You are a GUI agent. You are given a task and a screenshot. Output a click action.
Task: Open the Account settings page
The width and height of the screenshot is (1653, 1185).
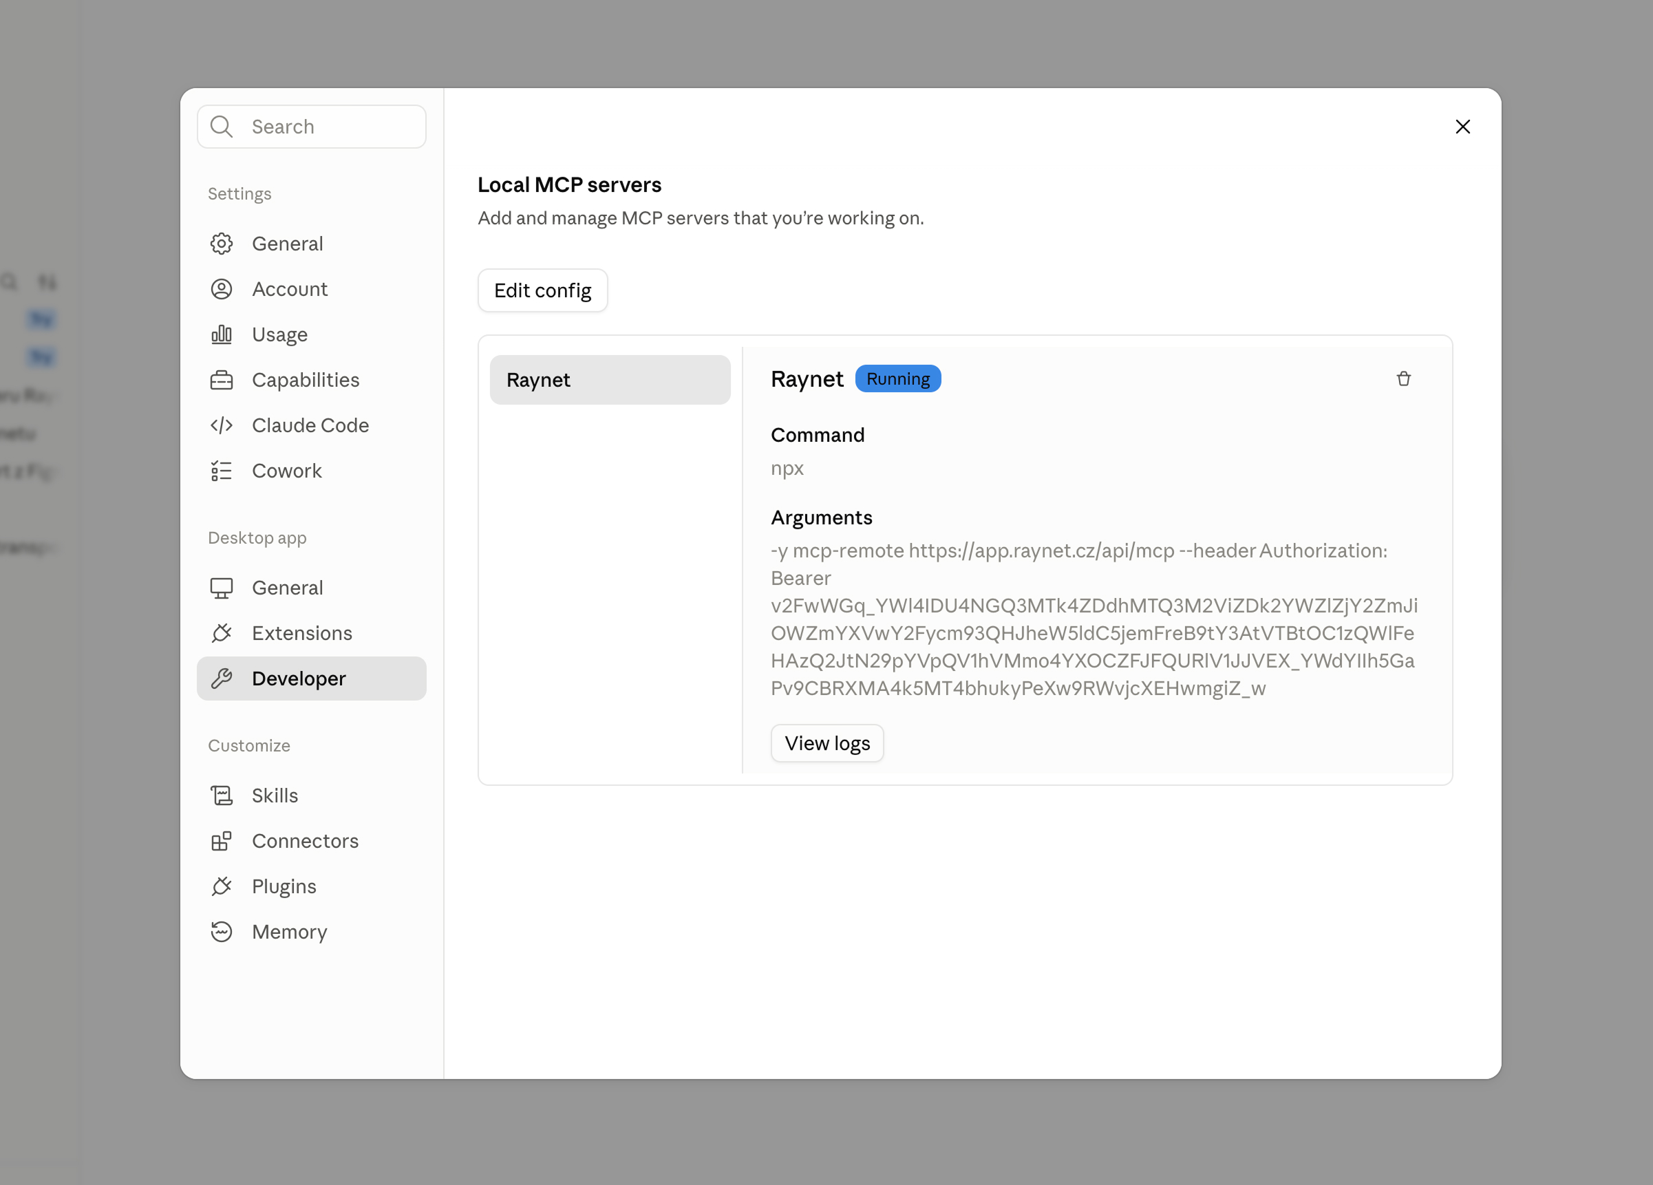[311, 289]
